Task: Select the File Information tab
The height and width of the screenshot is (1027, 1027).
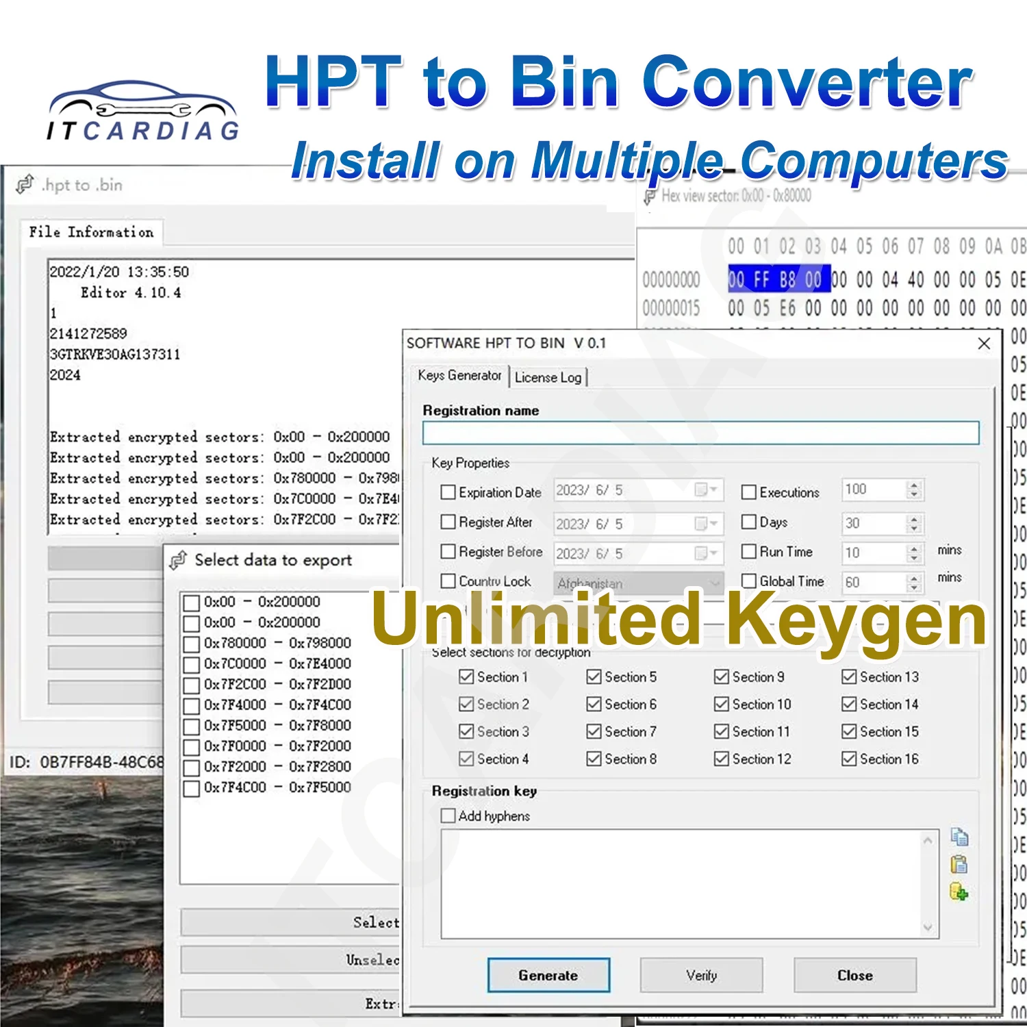Action: tap(91, 232)
